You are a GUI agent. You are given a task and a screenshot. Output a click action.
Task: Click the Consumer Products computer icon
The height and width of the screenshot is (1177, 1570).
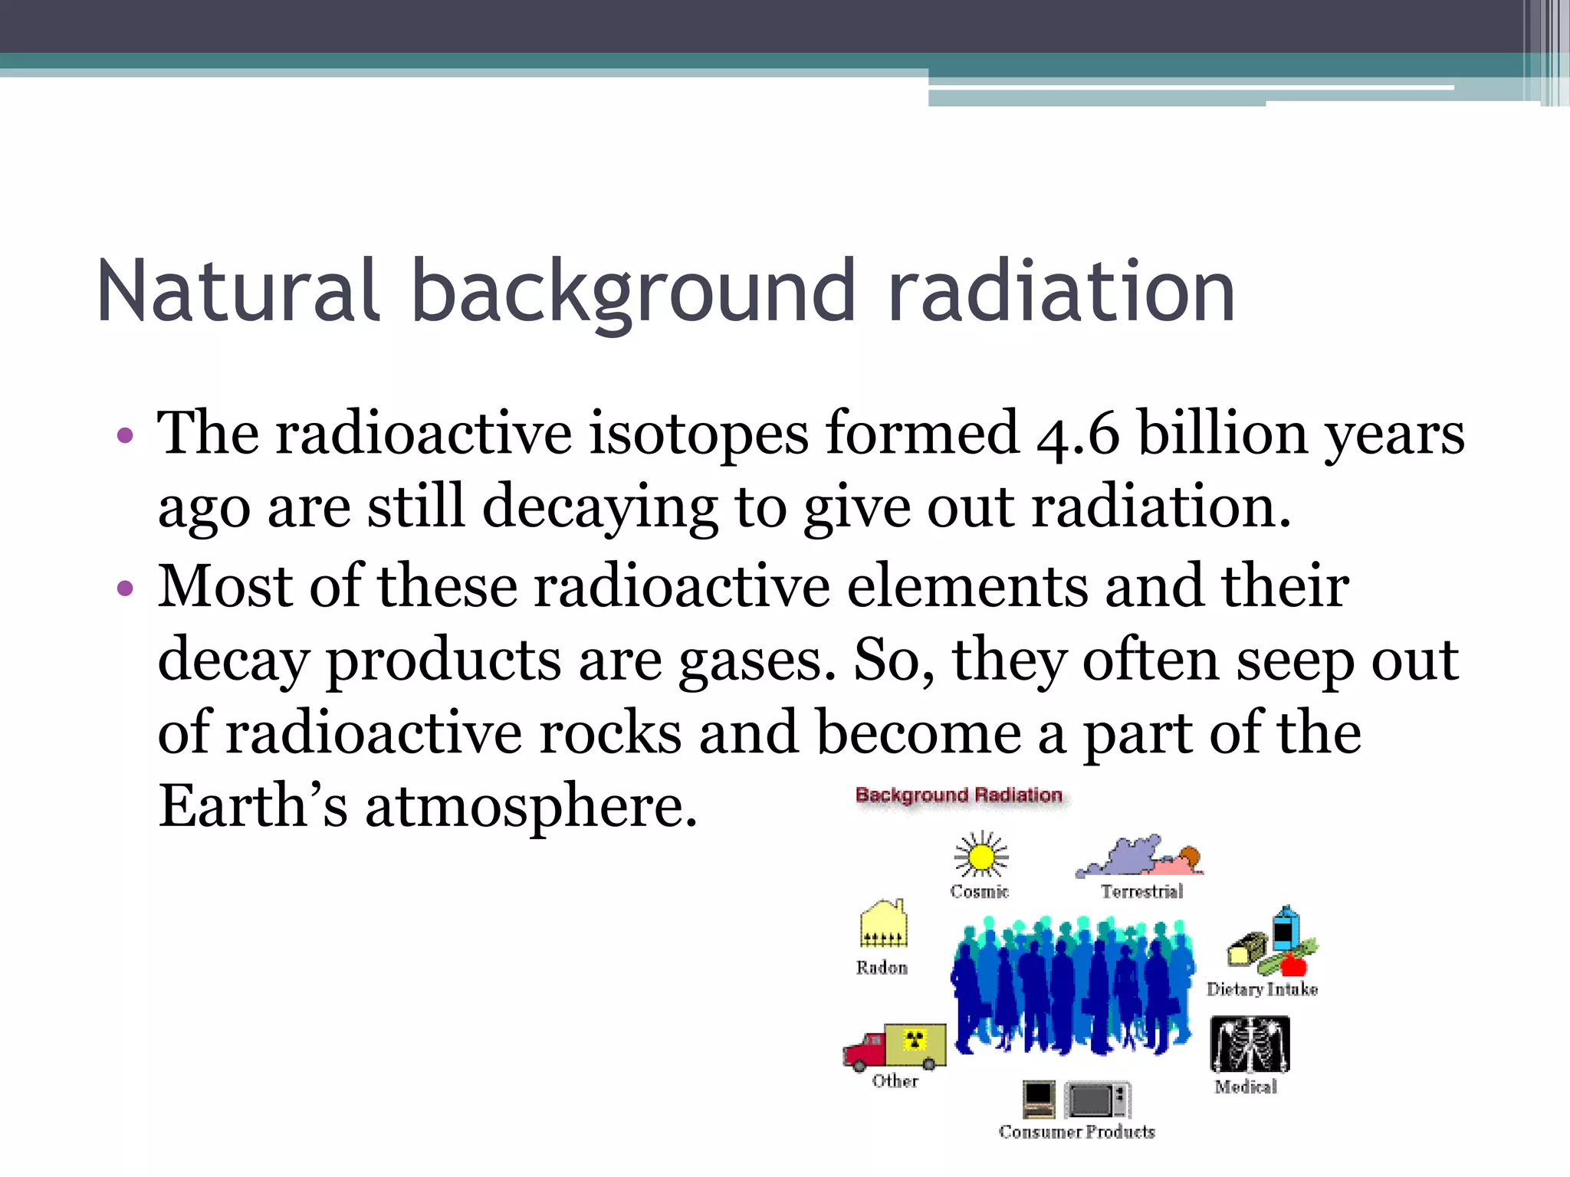[1039, 1100]
